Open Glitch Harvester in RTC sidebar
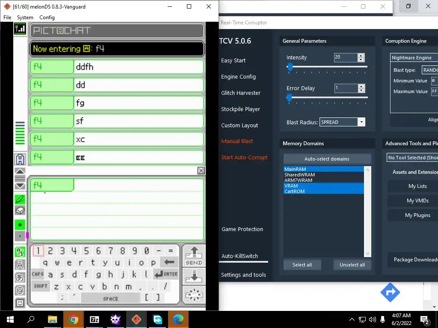The image size is (438, 328). coord(241,93)
